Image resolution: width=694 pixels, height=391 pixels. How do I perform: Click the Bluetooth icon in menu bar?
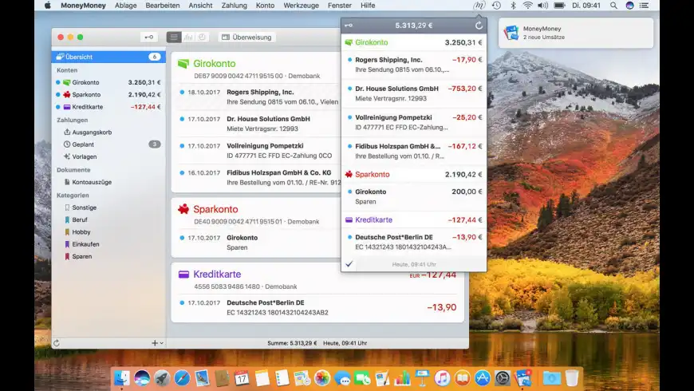pyautogui.click(x=513, y=6)
